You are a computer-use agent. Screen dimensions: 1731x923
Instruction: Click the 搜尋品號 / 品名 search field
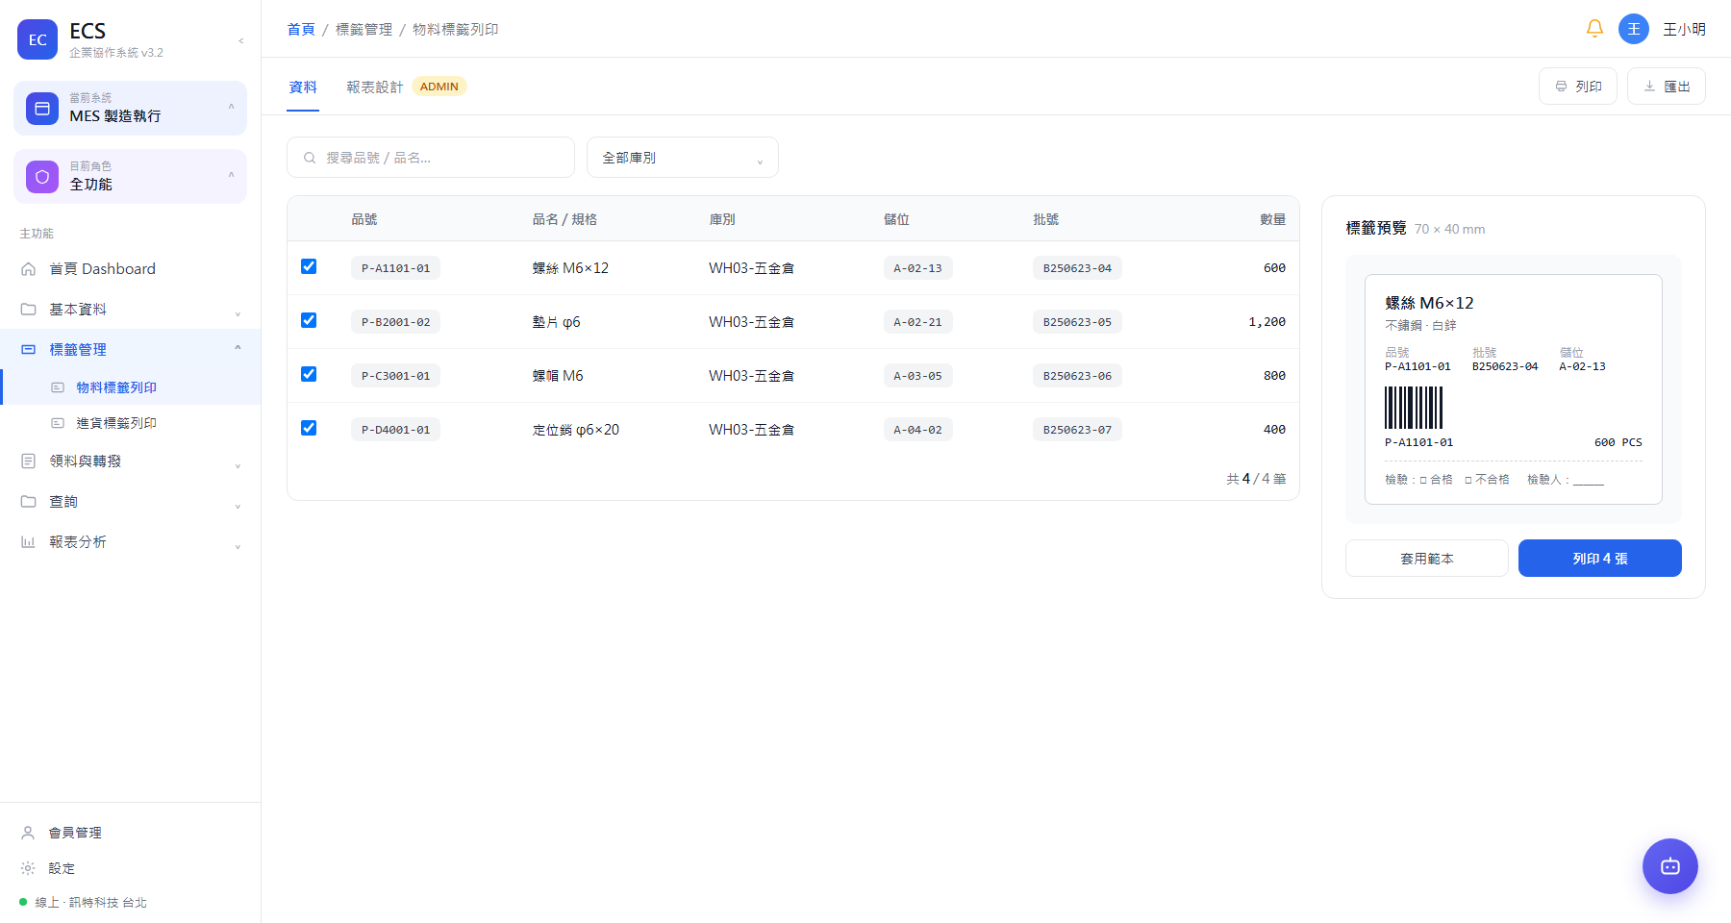pos(431,158)
